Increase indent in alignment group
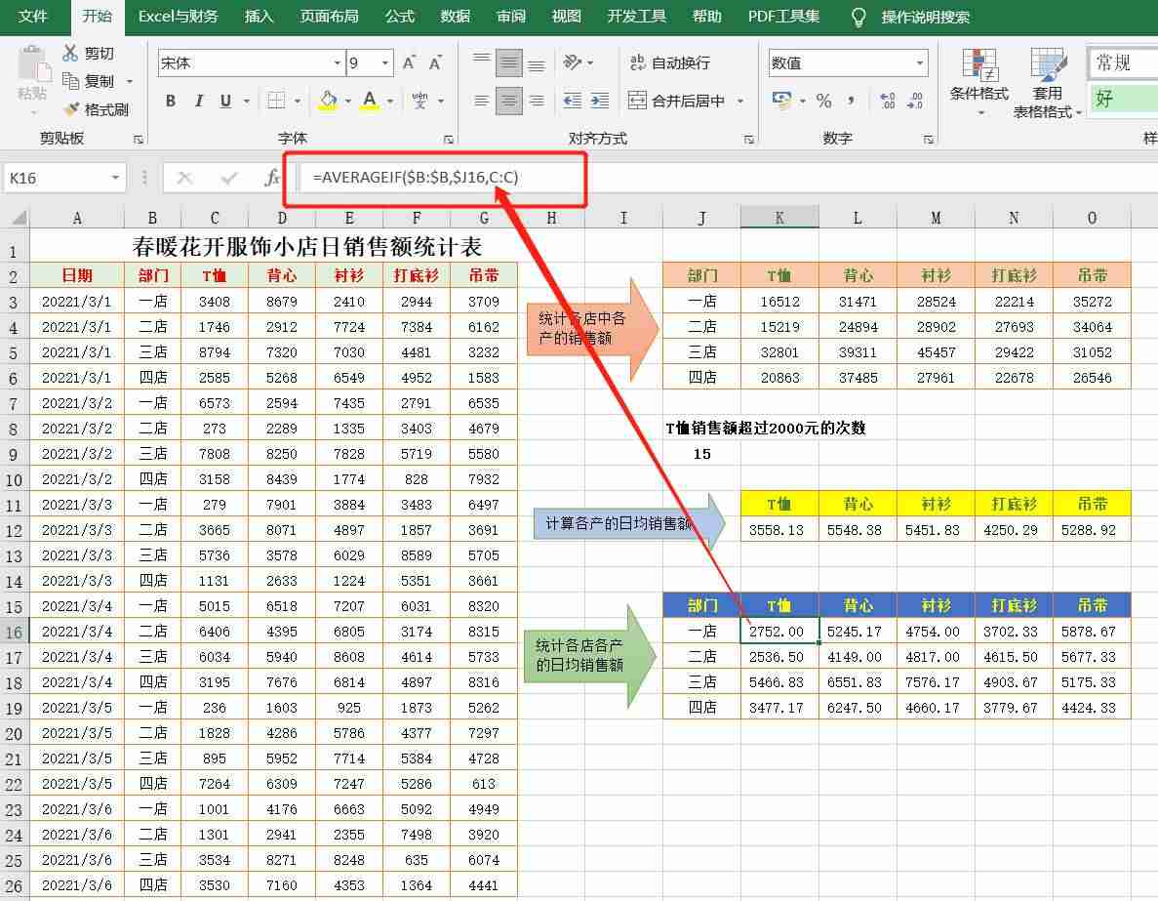 [x=600, y=101]
